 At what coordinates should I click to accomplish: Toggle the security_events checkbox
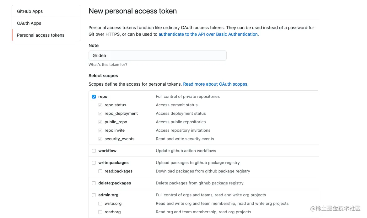100,139
